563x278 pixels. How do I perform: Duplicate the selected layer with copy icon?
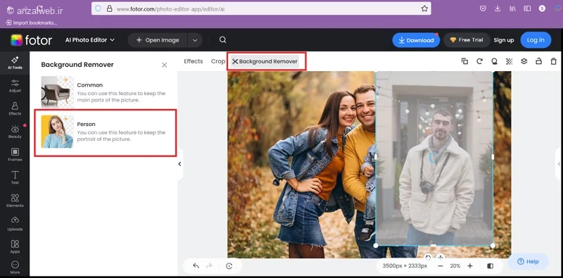(x=464, y=61)
